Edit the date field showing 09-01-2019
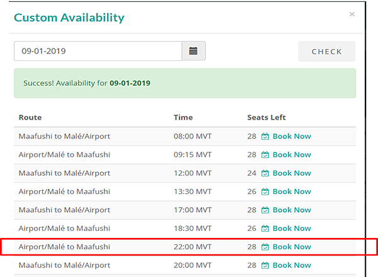 click(98, 51)
